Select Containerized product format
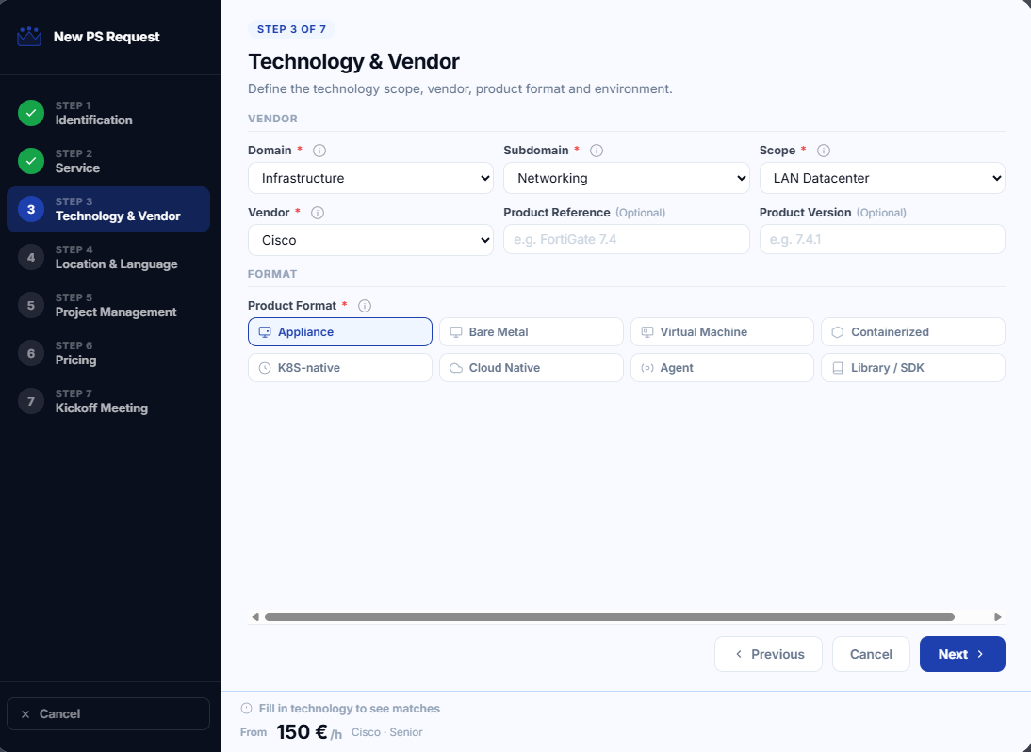 912,331
